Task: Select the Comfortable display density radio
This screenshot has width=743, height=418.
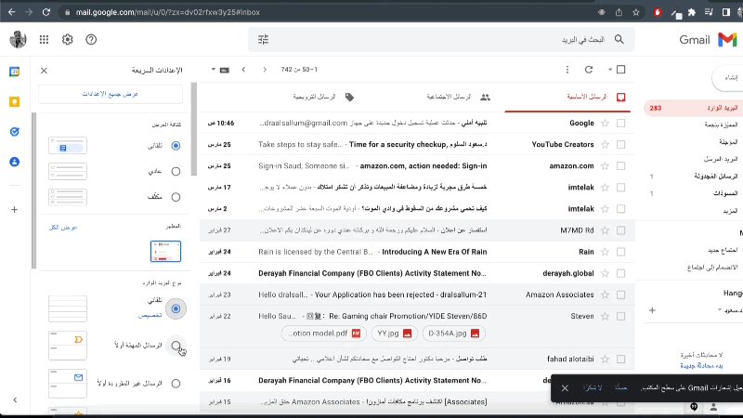Action: 176,171
